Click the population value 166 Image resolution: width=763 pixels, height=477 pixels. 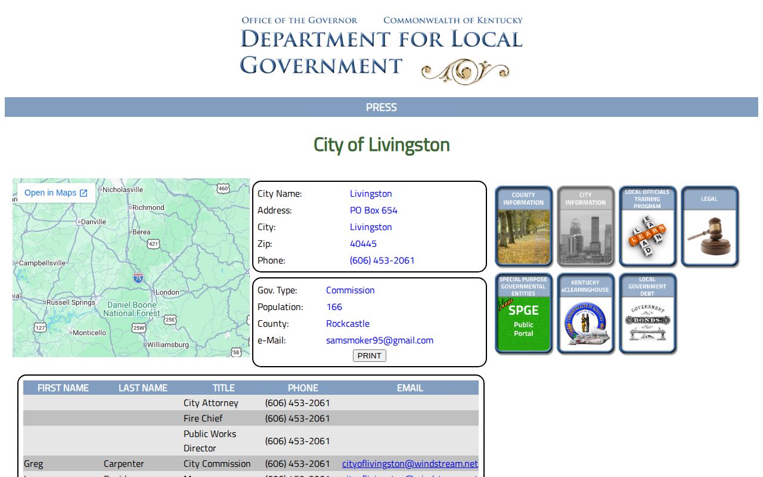tap(334, 307)
